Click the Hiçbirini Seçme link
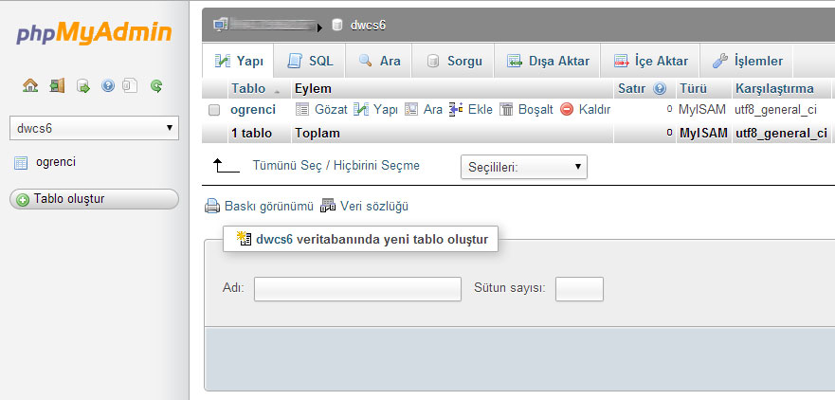Screen dimensions: 835x400 pyautogui.click(x=376, y=166)
